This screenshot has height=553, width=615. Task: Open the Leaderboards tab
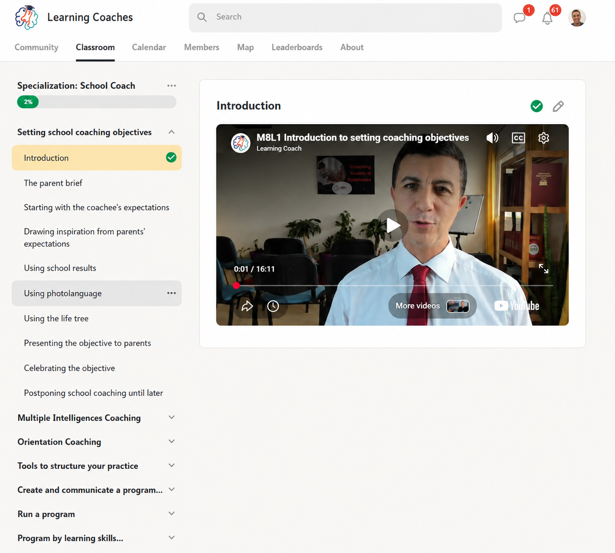pyautogui.click(x=297, y=47)
